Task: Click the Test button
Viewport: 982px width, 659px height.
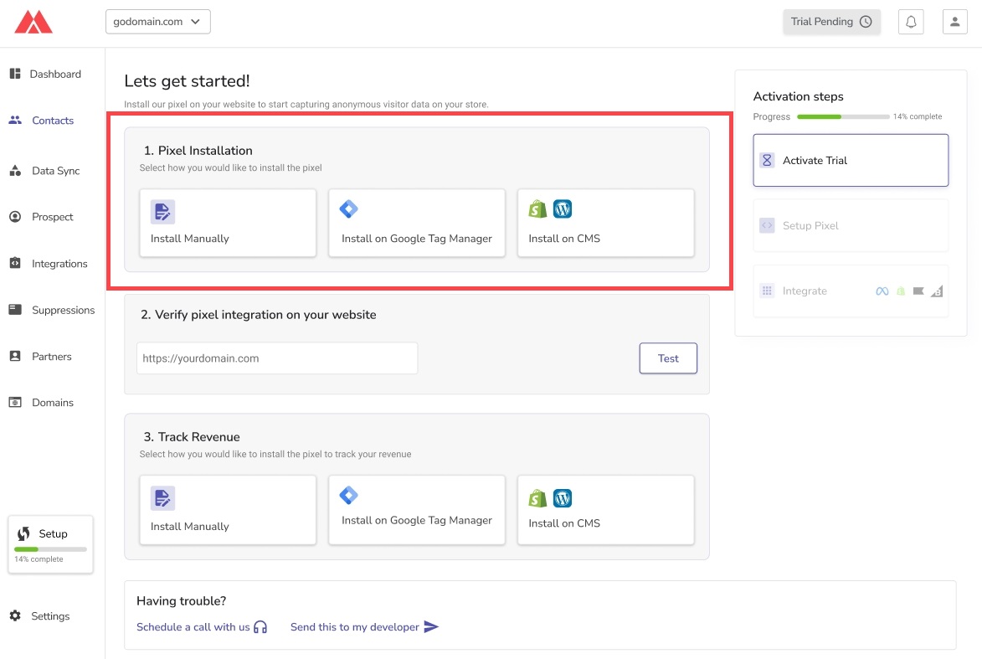Action: point(667,358)
